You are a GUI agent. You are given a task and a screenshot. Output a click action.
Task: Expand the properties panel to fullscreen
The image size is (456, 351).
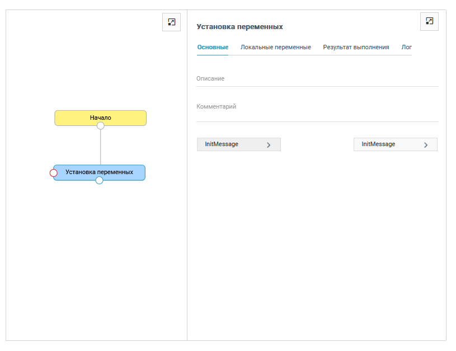pyautogui.click(x=429, y=21)
